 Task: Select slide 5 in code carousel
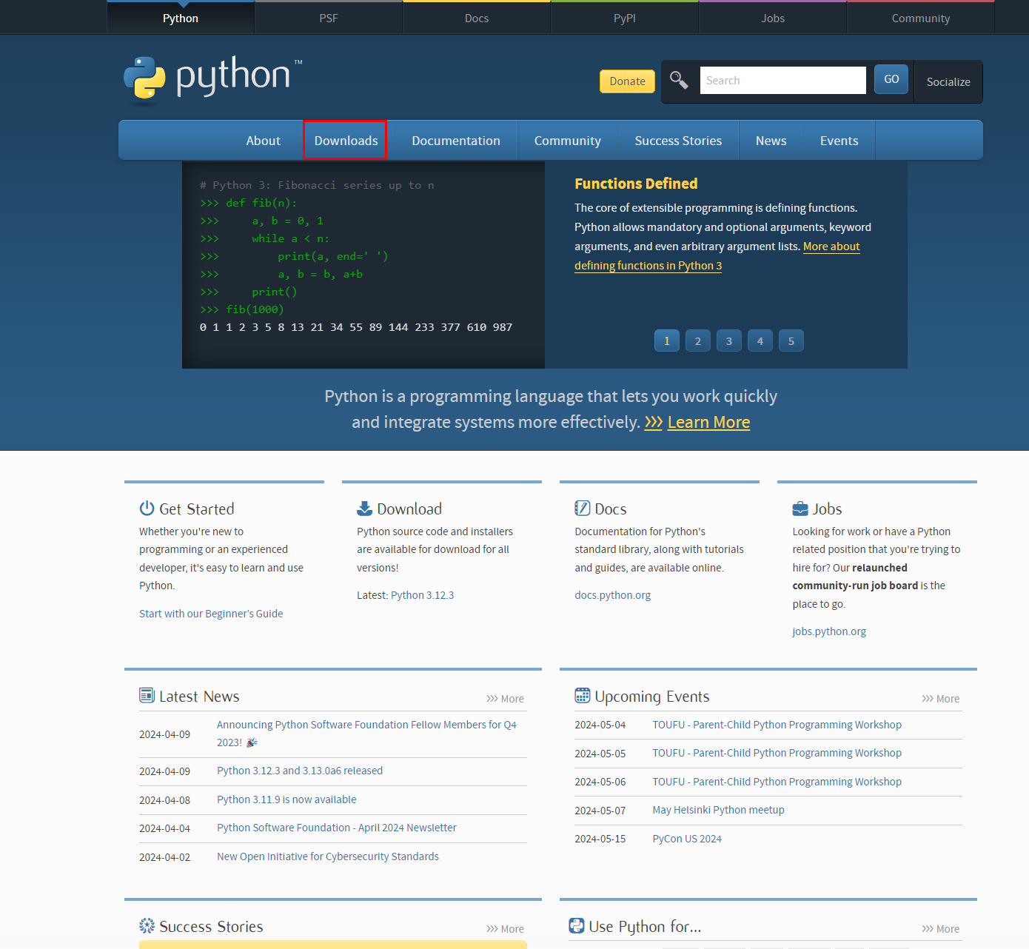point(791,341)
